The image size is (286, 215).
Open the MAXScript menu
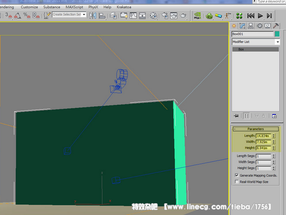coord(74,7)
